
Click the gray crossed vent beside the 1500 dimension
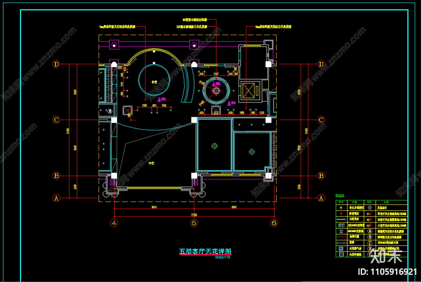click(x=128, y=110)
